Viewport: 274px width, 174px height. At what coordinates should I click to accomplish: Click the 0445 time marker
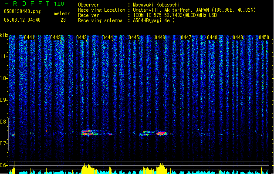pos(134,37)
